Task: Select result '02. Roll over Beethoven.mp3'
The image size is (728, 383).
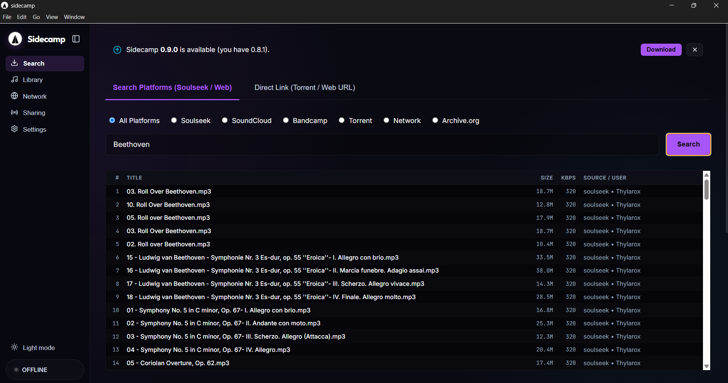Action: coord(404,244)
